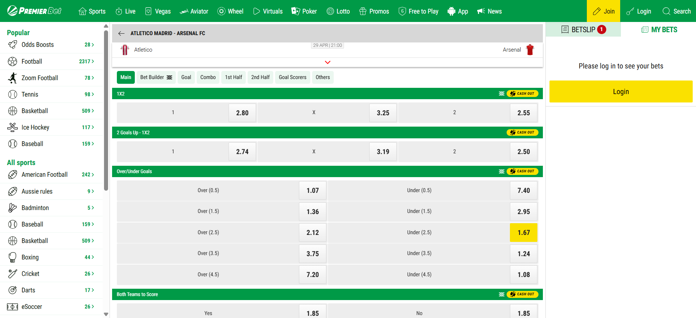Go back using the left arrow
The width and height of the screenshot is (696, 318).
[x=121, y=33]
